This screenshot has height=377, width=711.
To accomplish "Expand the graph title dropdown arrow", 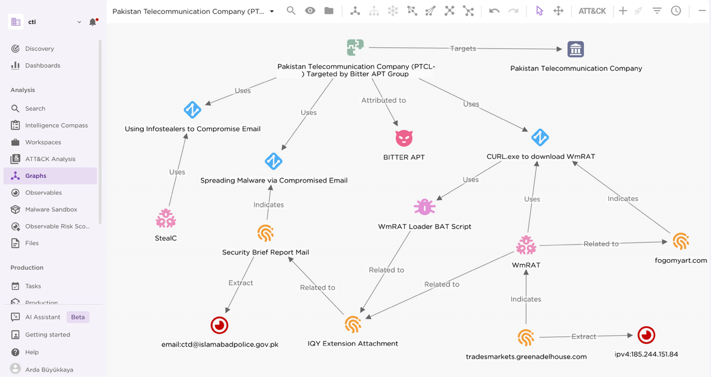I will 272,11.
